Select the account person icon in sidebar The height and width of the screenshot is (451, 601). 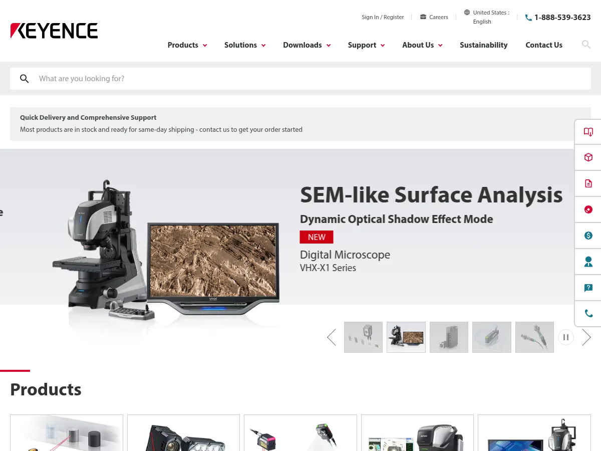588,262
